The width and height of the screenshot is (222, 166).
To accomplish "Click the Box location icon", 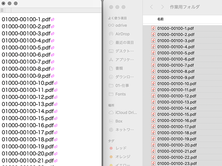I will pos(111,121).
